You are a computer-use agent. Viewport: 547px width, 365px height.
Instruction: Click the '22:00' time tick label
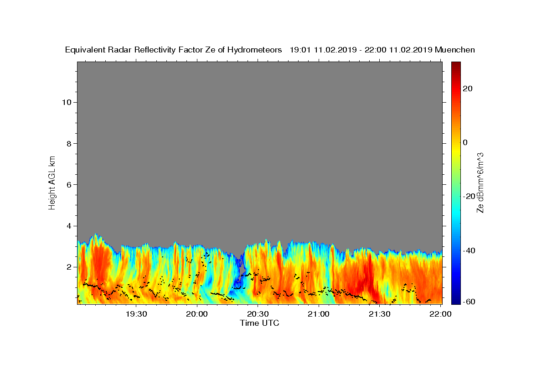coord(440,314)
